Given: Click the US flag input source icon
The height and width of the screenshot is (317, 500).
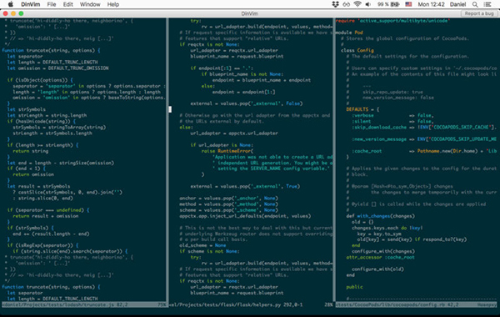Looking at the screenshot, I should (408, 4).
